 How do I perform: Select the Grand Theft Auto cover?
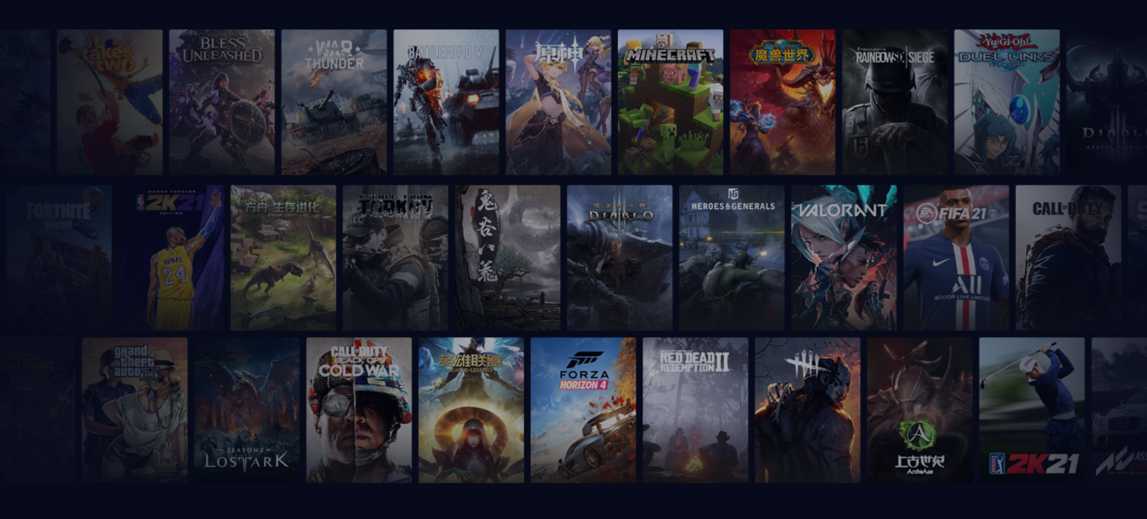pyautogui.click(x=135, y=410)
